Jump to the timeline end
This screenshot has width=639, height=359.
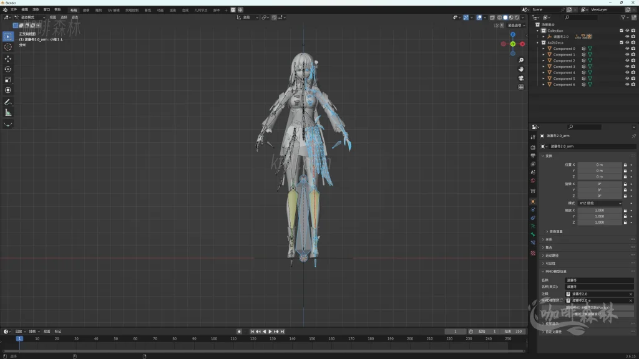pos(282,332)
